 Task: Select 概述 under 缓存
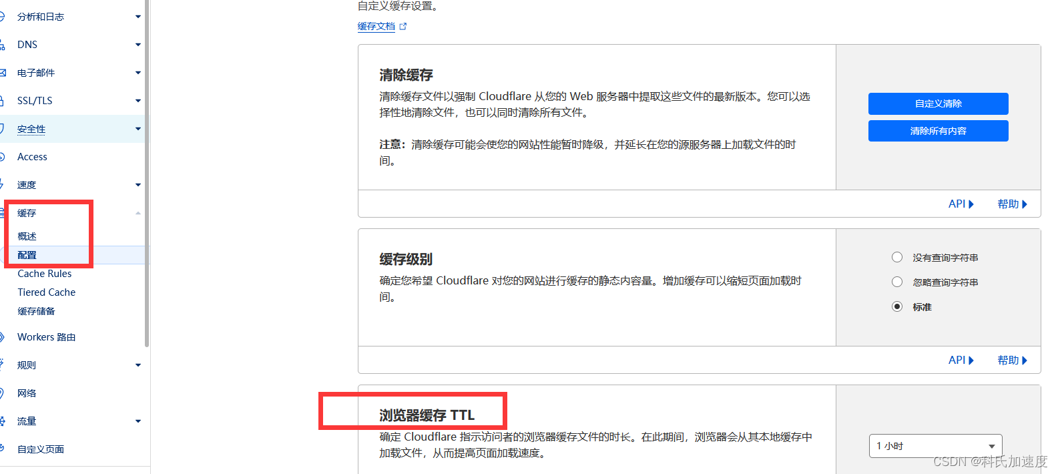[x=27, y=236]
